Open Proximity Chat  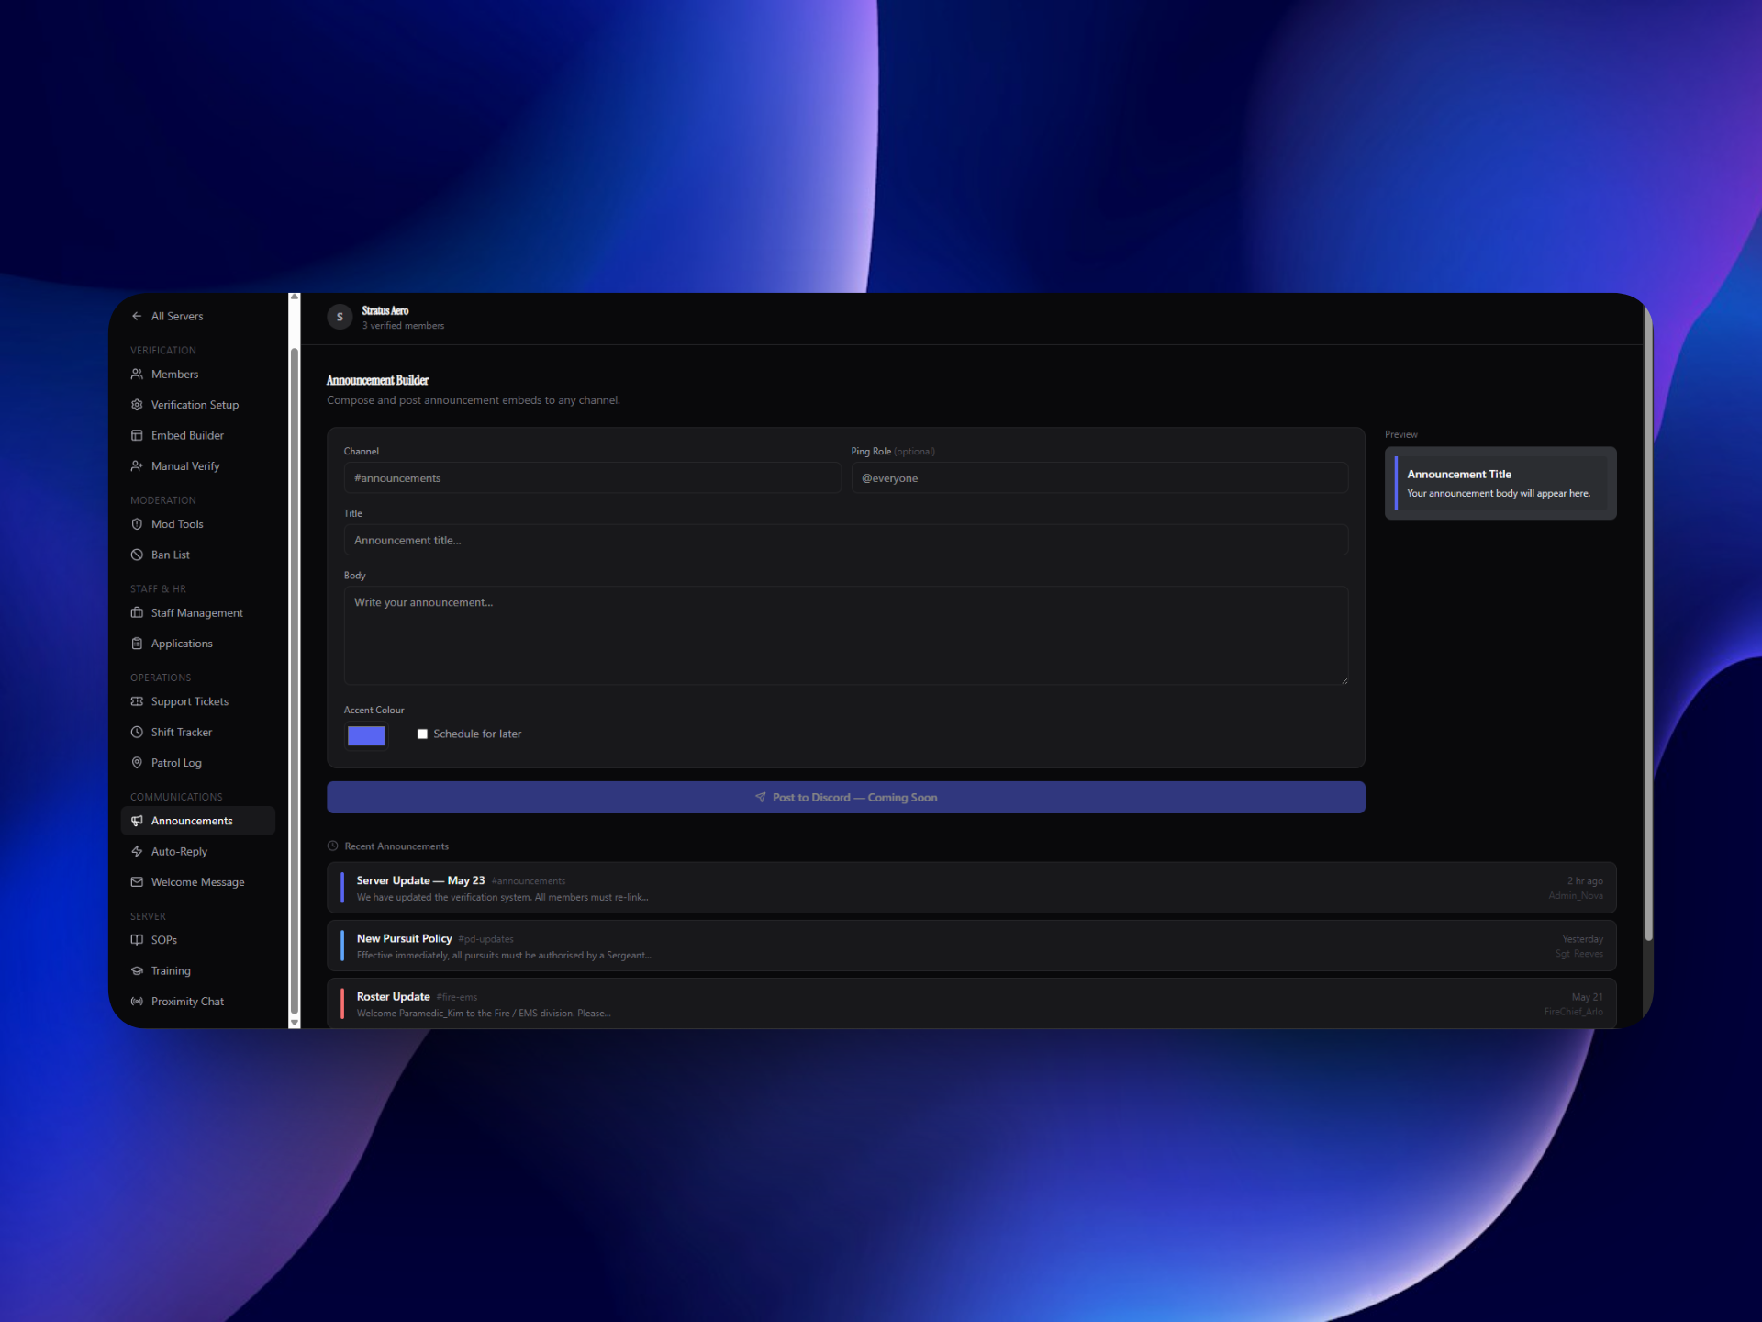[197, 1002]
